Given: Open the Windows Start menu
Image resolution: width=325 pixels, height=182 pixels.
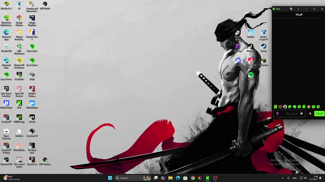Looking at the screenshot, I should tap(110, 178).
